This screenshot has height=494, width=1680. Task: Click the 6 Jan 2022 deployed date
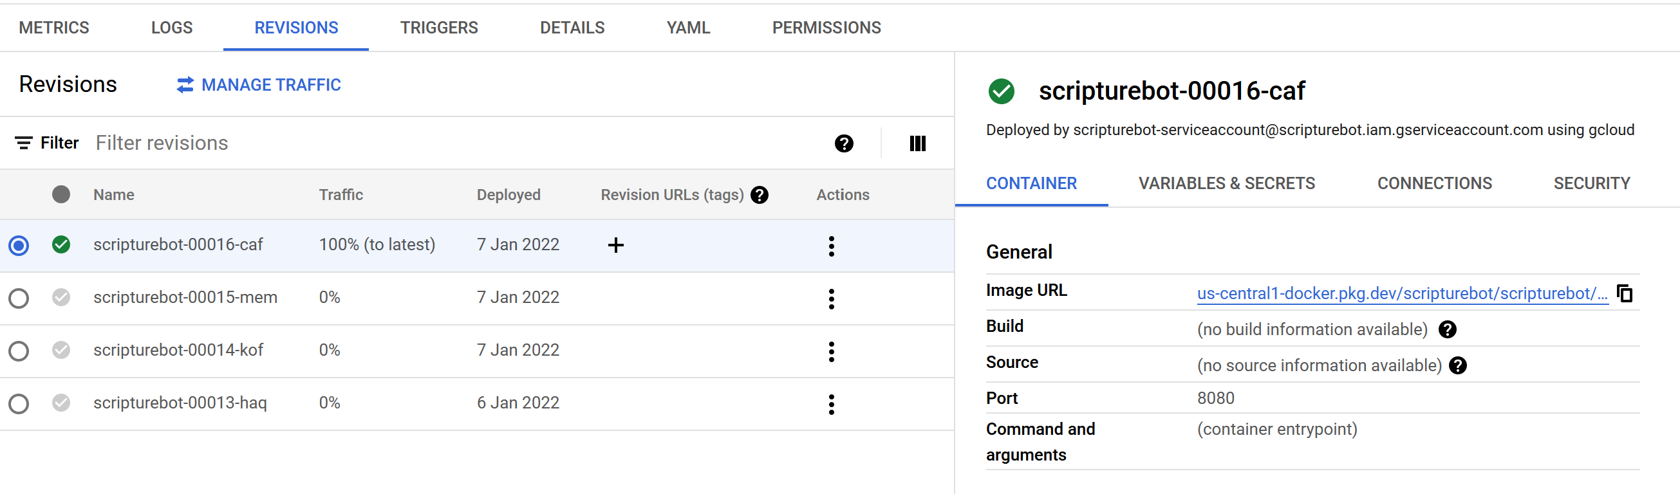coord(518,403)
